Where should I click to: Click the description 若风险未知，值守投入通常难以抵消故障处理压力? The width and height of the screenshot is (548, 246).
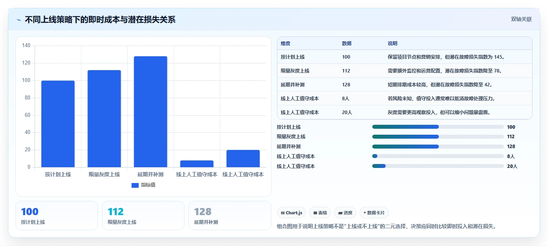[442, 99]
